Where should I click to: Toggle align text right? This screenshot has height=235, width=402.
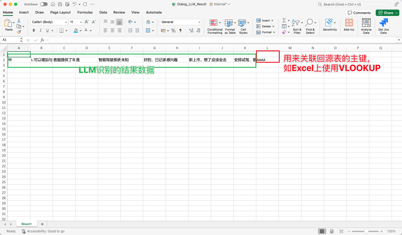tap(119, 31)
